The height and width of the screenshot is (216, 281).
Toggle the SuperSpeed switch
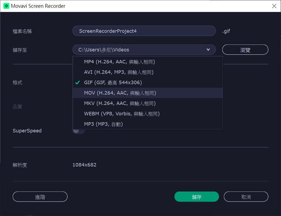(x=79, y=131)
